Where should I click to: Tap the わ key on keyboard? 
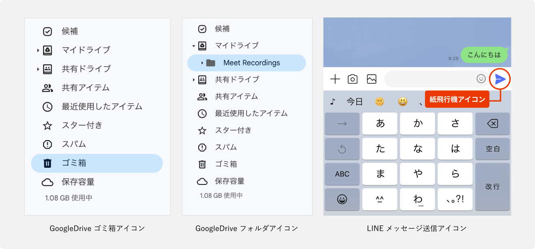click(417, 199)
